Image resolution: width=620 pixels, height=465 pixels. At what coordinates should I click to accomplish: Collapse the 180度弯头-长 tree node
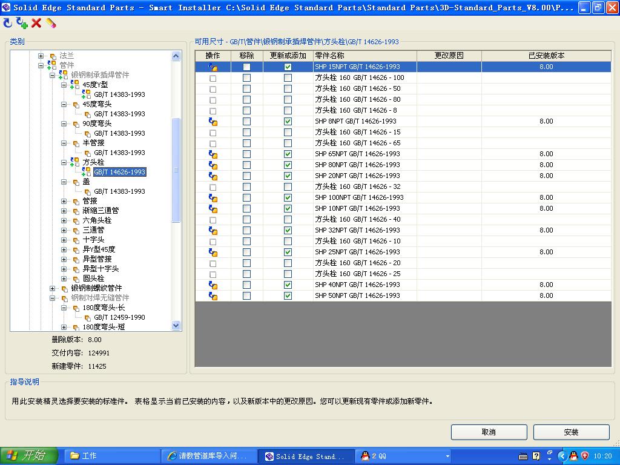(x=64, y=308)
